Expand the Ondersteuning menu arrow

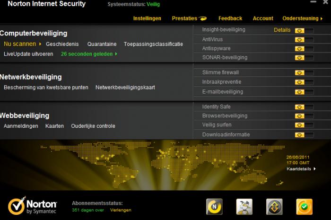[322, 18]
